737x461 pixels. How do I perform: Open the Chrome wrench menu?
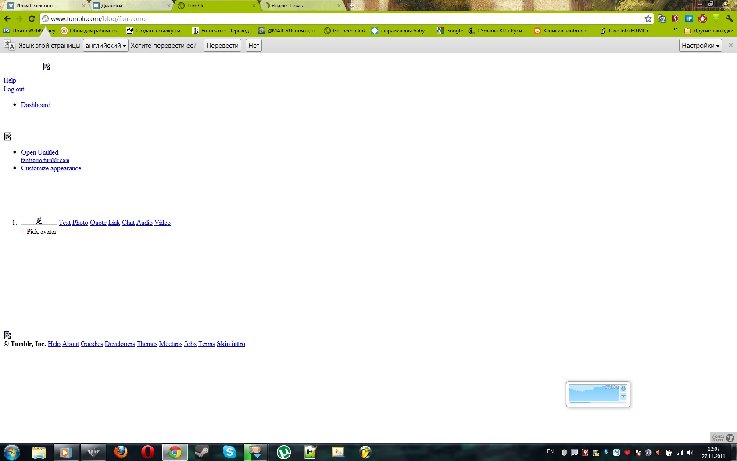click(730, 19)
